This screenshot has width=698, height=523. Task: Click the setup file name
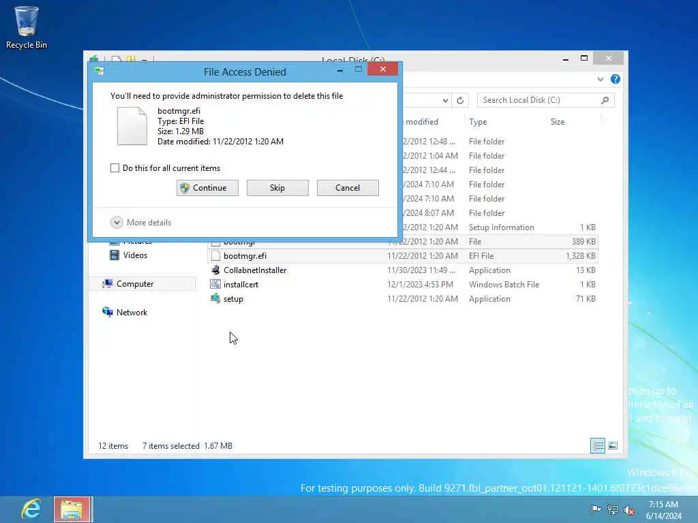233,299
